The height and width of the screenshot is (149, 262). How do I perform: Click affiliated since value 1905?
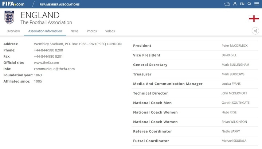[38, 81]
